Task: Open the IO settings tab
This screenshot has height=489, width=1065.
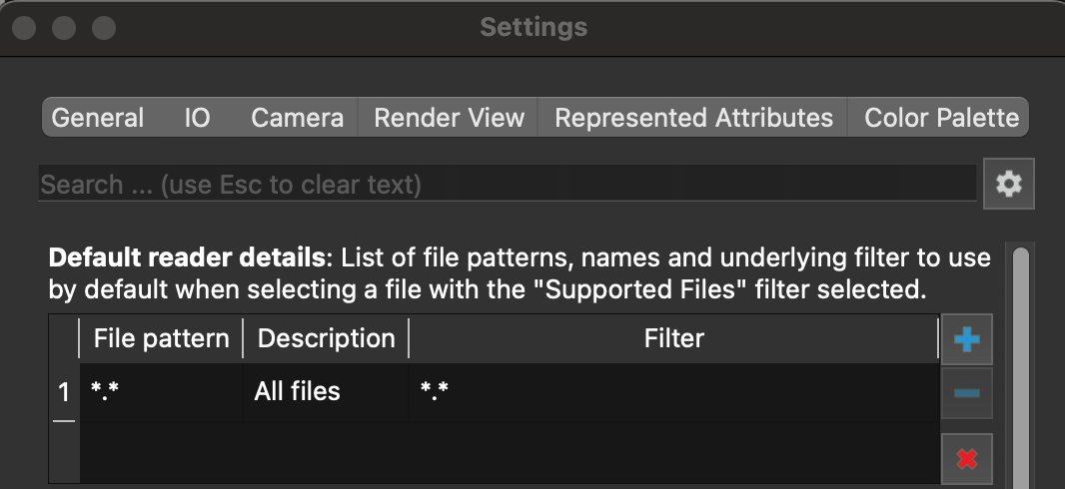Action: (197, 118)
